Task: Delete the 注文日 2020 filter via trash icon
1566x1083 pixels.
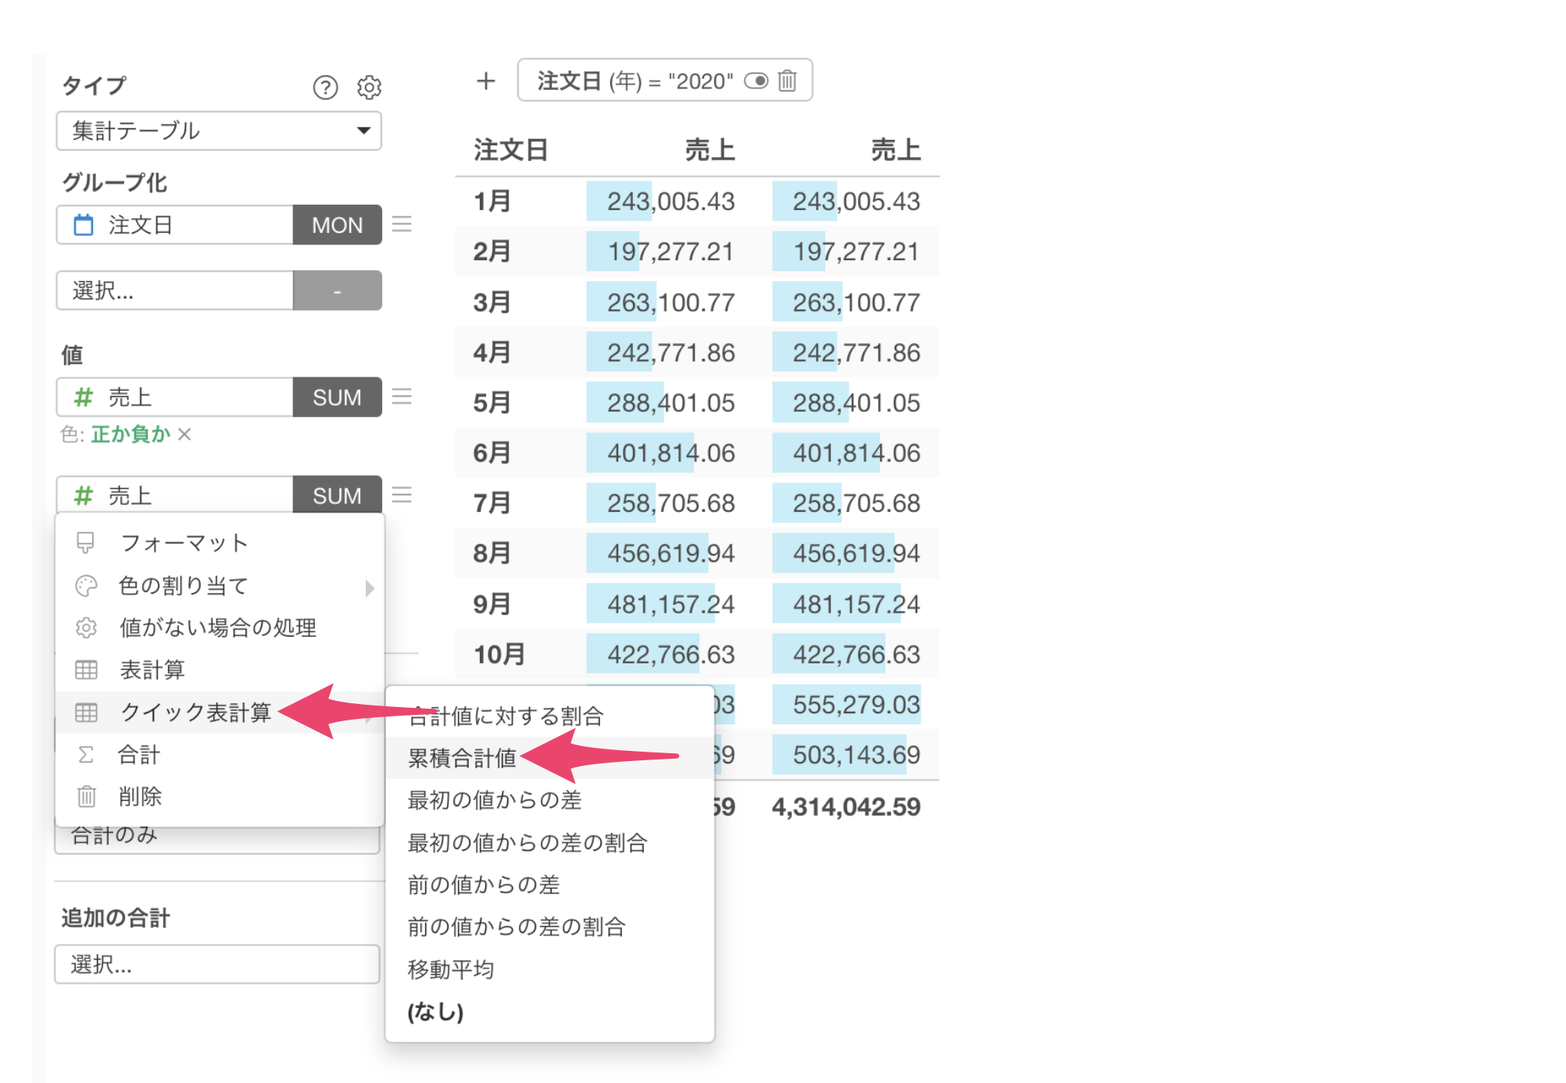Action: [x=788, y=80]
